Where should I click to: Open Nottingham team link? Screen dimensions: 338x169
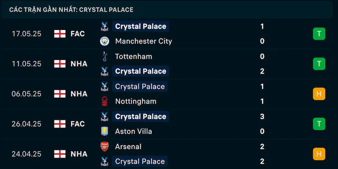pyautogui.click(x=136, y=101)
